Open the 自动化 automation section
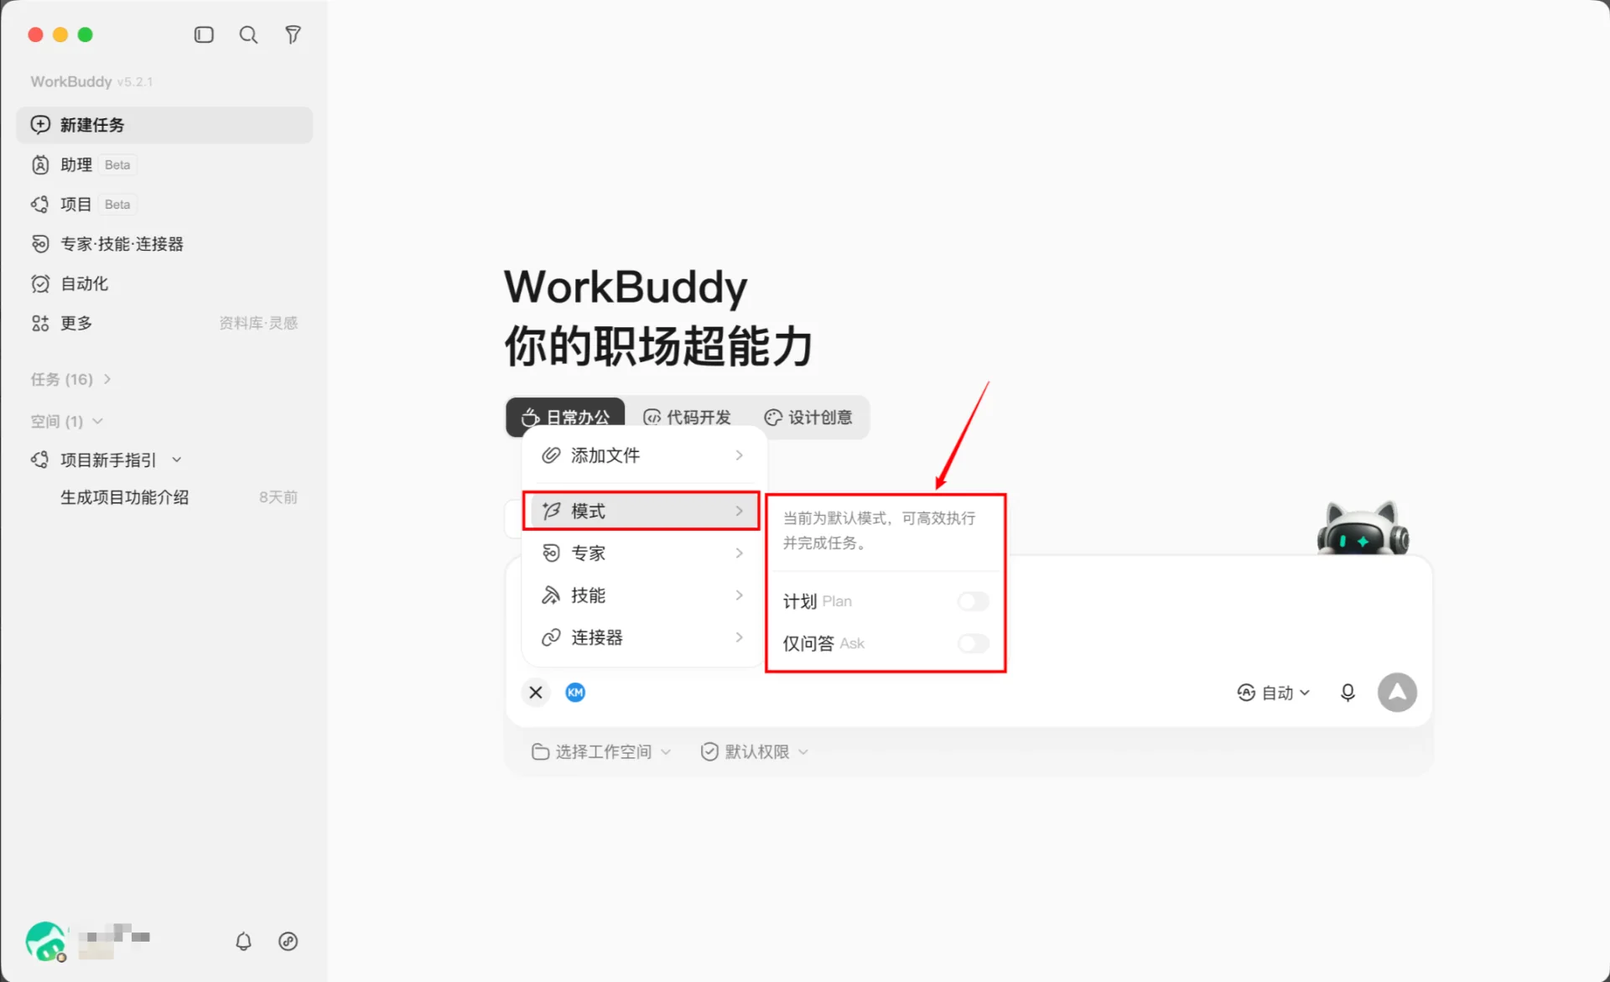The height and width of the screenshot is (982, 1610). tap(164, 283)
